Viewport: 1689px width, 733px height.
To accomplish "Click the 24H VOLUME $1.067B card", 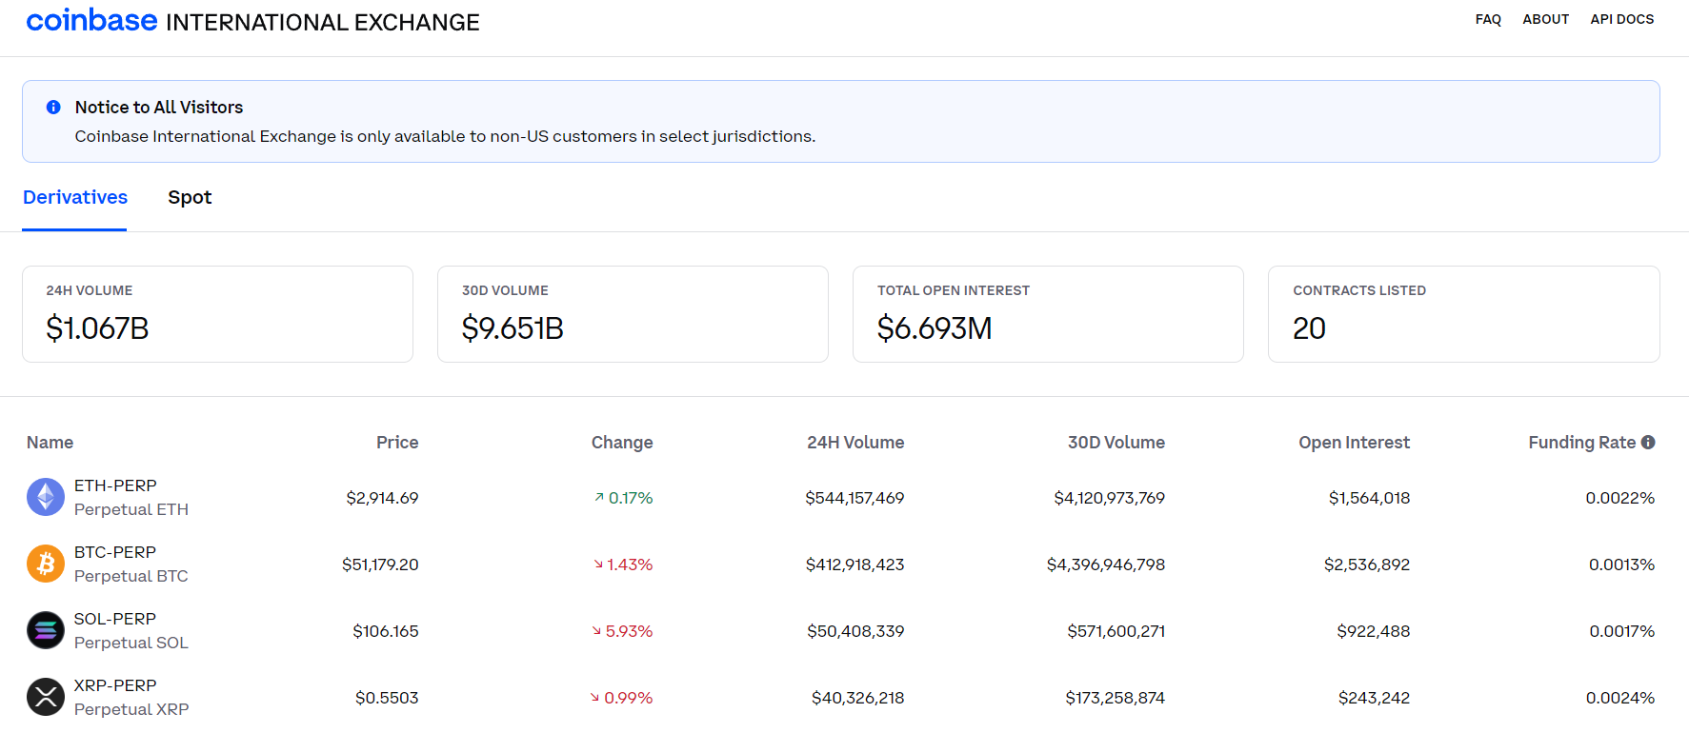I will click(x=217, y=314).
